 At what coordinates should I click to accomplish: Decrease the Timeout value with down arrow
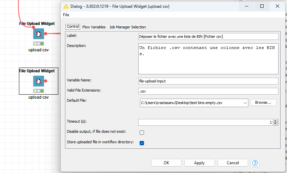tap(275, 124)
